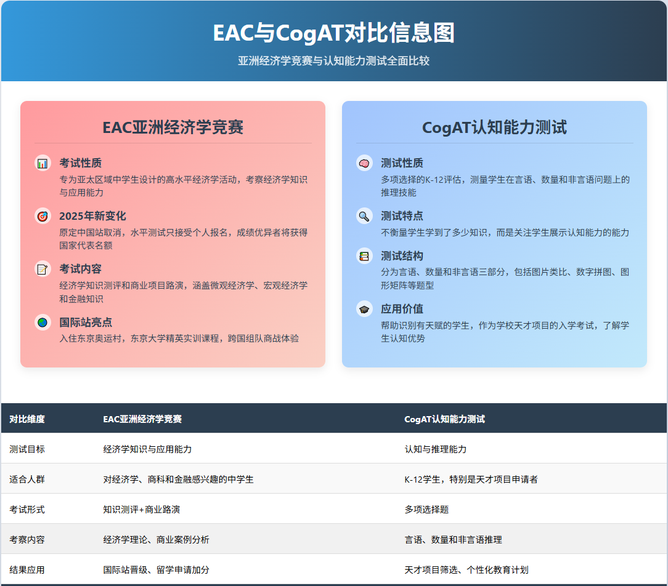Select the magnifying glass icon beside 测试特点
The image size is (668, 586).
[x=364, y=216]
